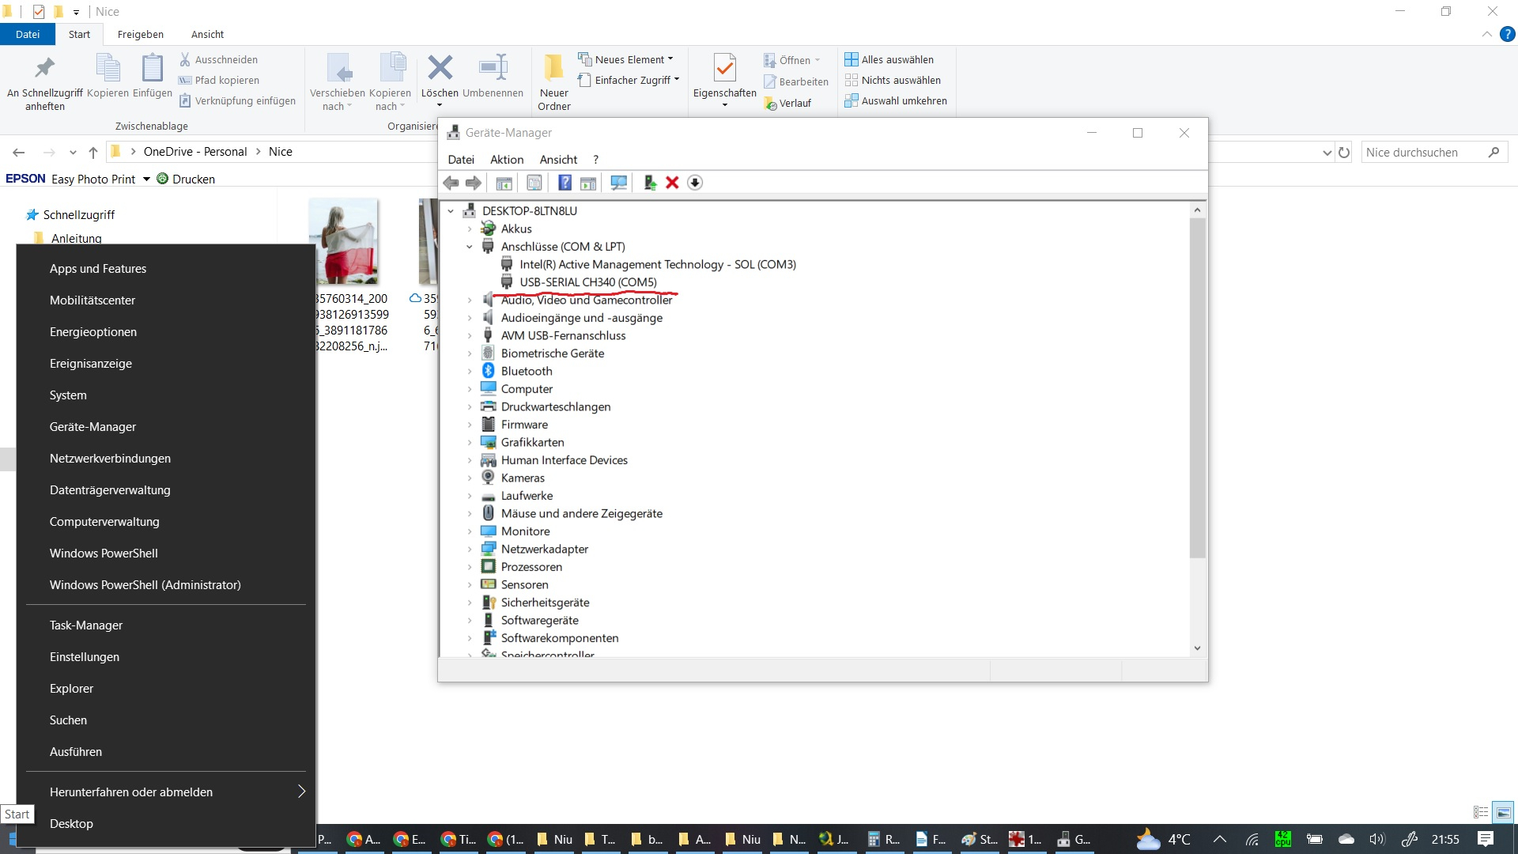Choose Task-Manager from the context menu
The image size is (1518, 854).
tap(86, 625)
